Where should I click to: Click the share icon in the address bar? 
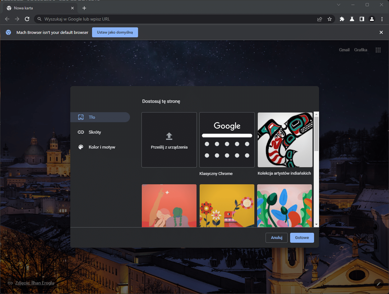click(319, 19)
